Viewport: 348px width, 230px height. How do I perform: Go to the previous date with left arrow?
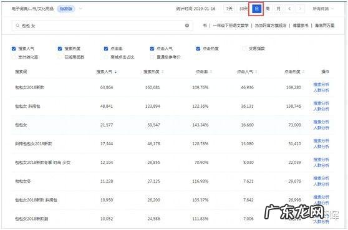pyautogui.click(x=289, y=9)
